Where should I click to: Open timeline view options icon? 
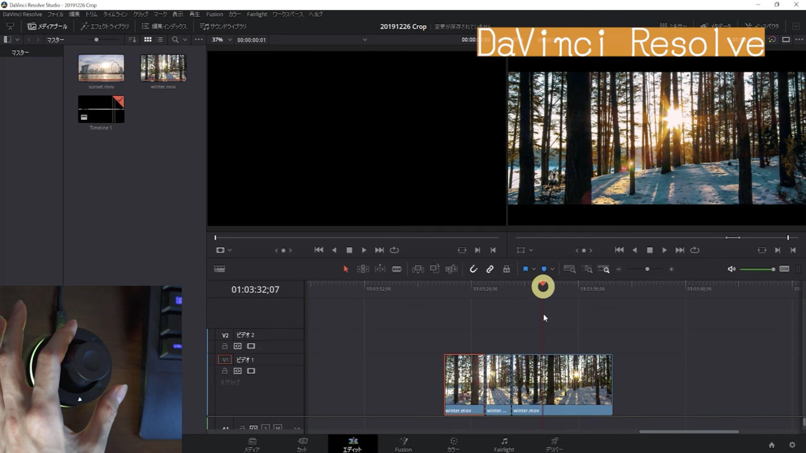[219, 269]
